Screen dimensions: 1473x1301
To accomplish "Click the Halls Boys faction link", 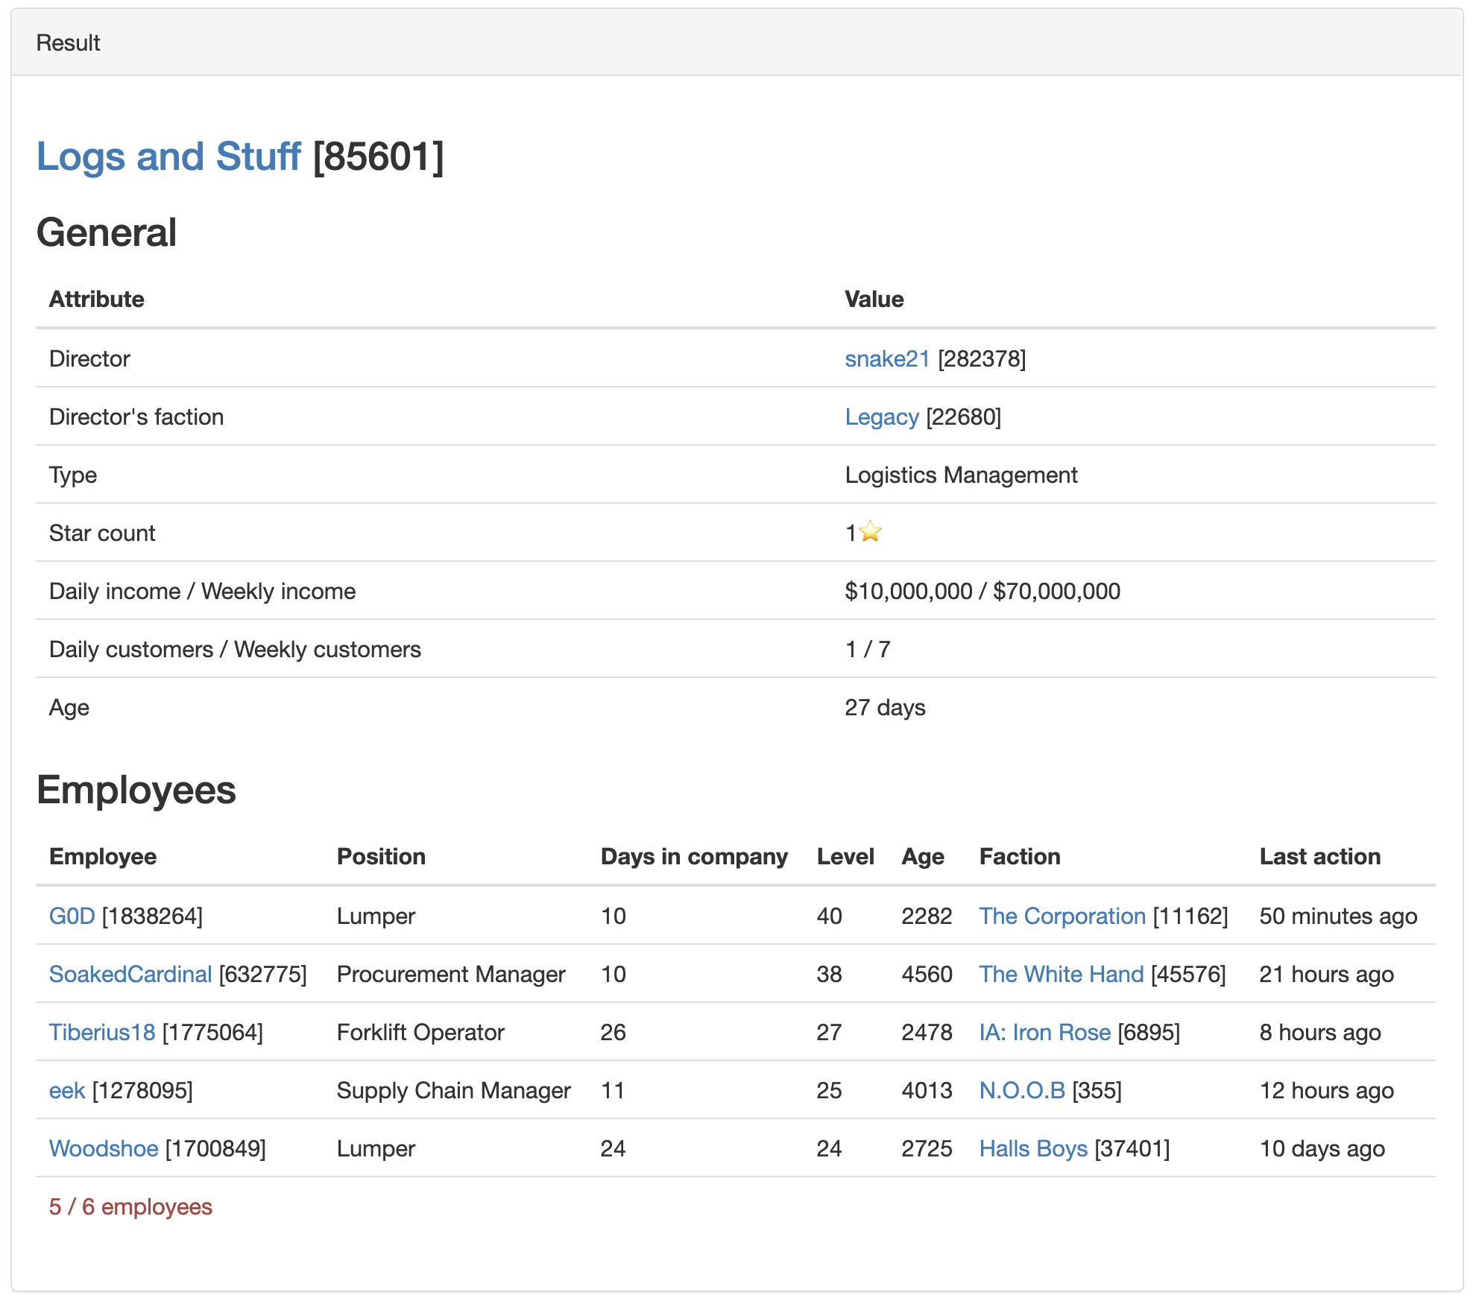I will [1033, 1148].
